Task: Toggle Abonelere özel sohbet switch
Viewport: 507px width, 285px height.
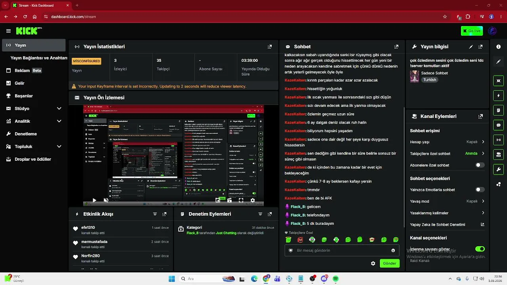Action: (480, 165)
